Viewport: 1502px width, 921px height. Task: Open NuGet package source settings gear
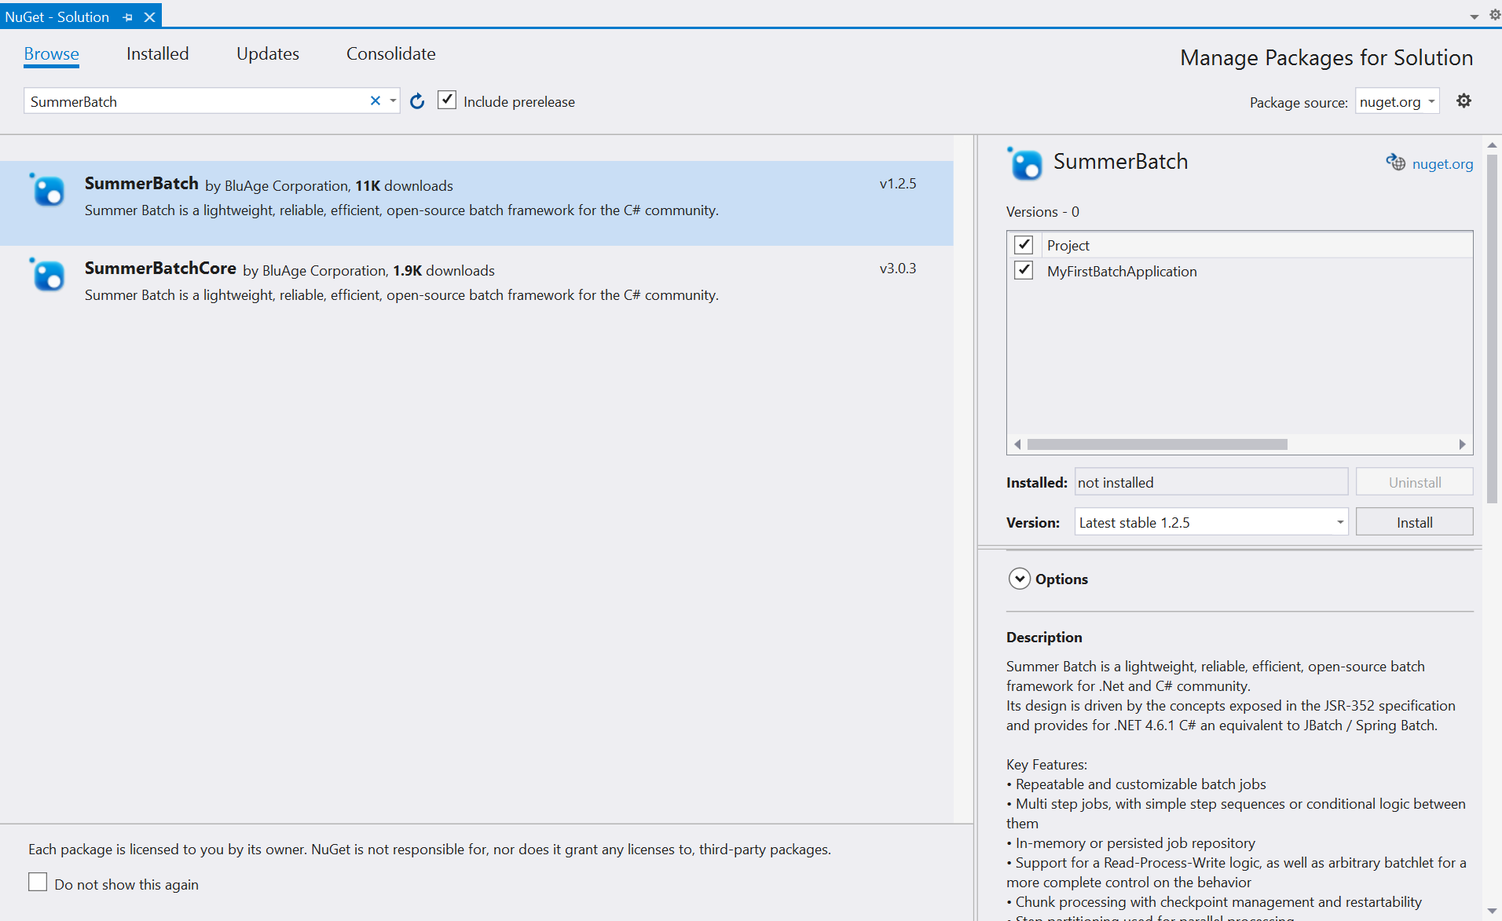point(1464,101)
